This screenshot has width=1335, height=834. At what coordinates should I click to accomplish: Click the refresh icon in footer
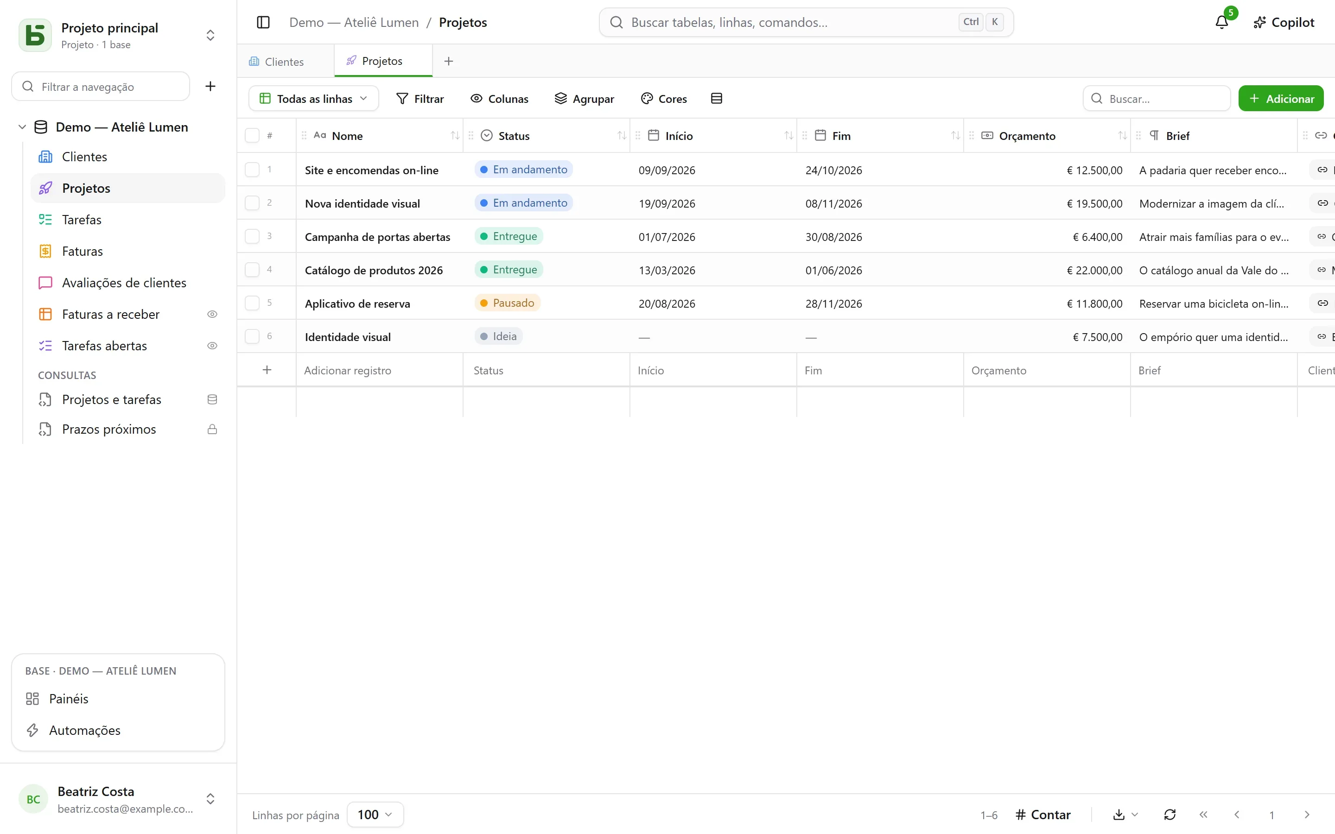click(x=1170, y=815)
